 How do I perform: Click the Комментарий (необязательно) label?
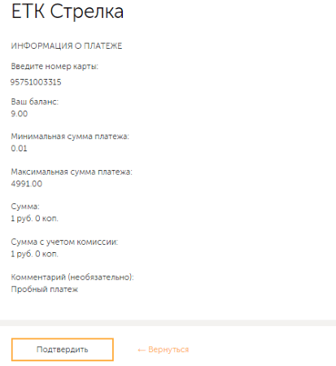pos(72,277)
